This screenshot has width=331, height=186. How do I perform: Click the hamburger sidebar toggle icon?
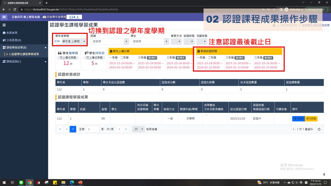point(4,25)
